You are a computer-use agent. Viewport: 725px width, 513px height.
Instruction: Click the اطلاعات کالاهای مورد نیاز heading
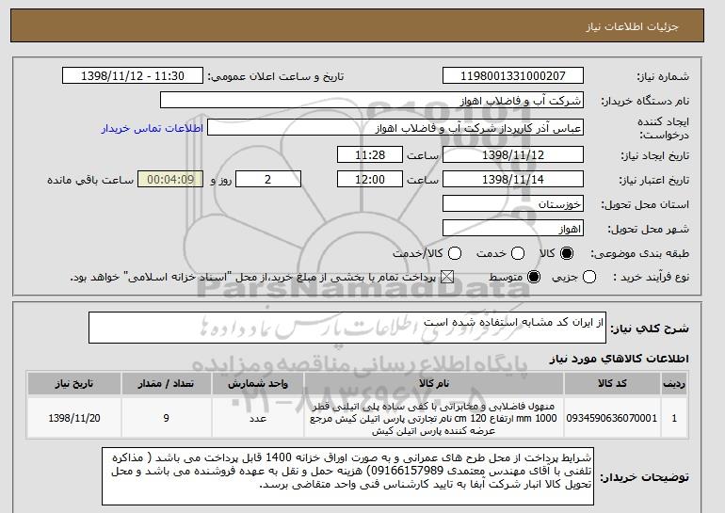click(619, 359)
